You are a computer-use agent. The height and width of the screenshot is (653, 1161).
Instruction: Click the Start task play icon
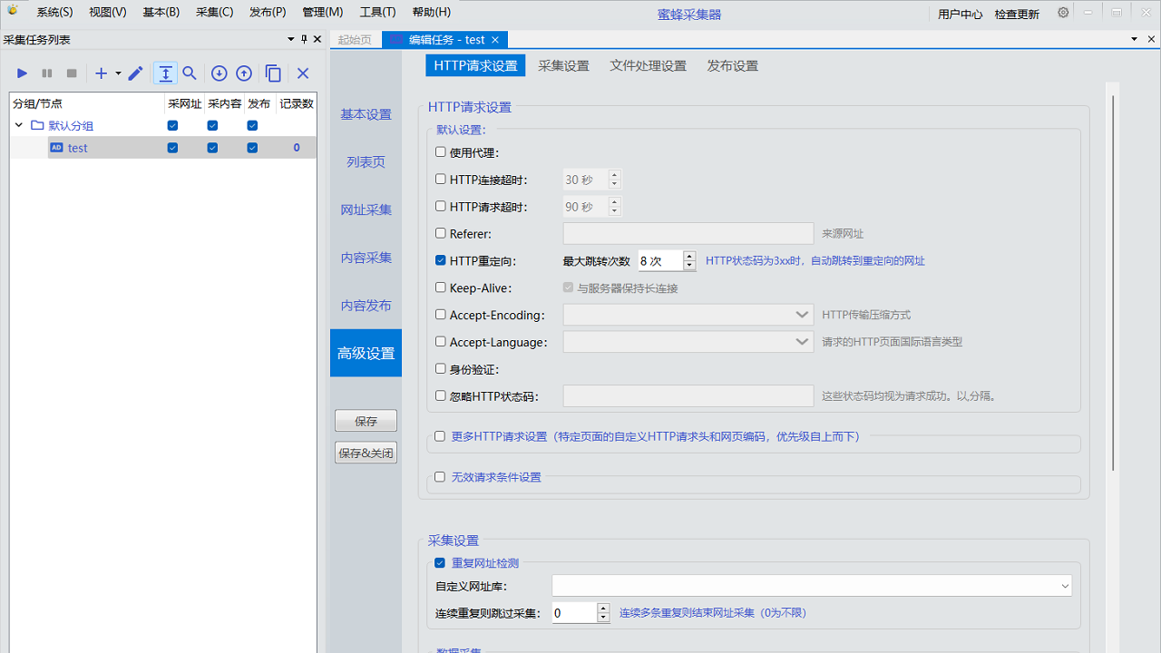[x=23, y=73]
